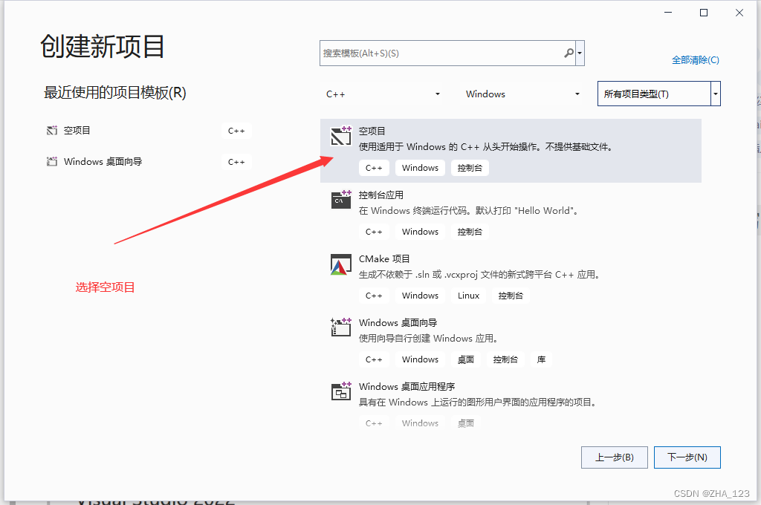Click the 桌面 tag on Windows 桌面向导
The width and height of the screenshot is (761, 505).
[466, 359]
